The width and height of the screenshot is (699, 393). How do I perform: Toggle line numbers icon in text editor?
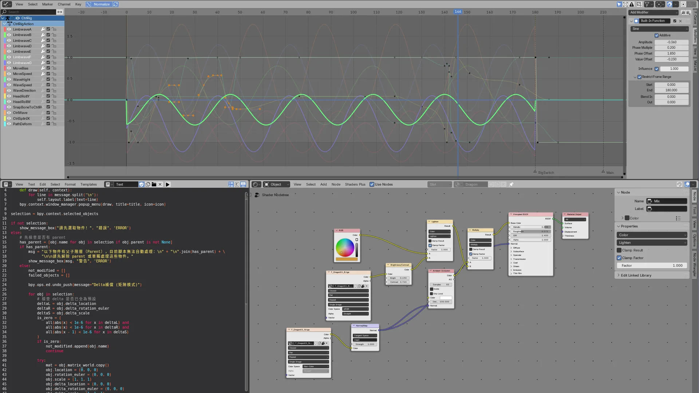[231, 184]
